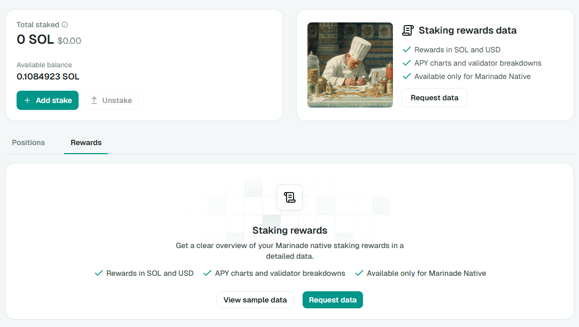Click checkmark beside bottom Rewards in SOL and USD

(98, 273)
